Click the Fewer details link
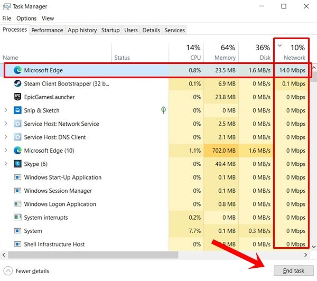The width and height of the screenshot is (317, 281). [x=32, y=271]
